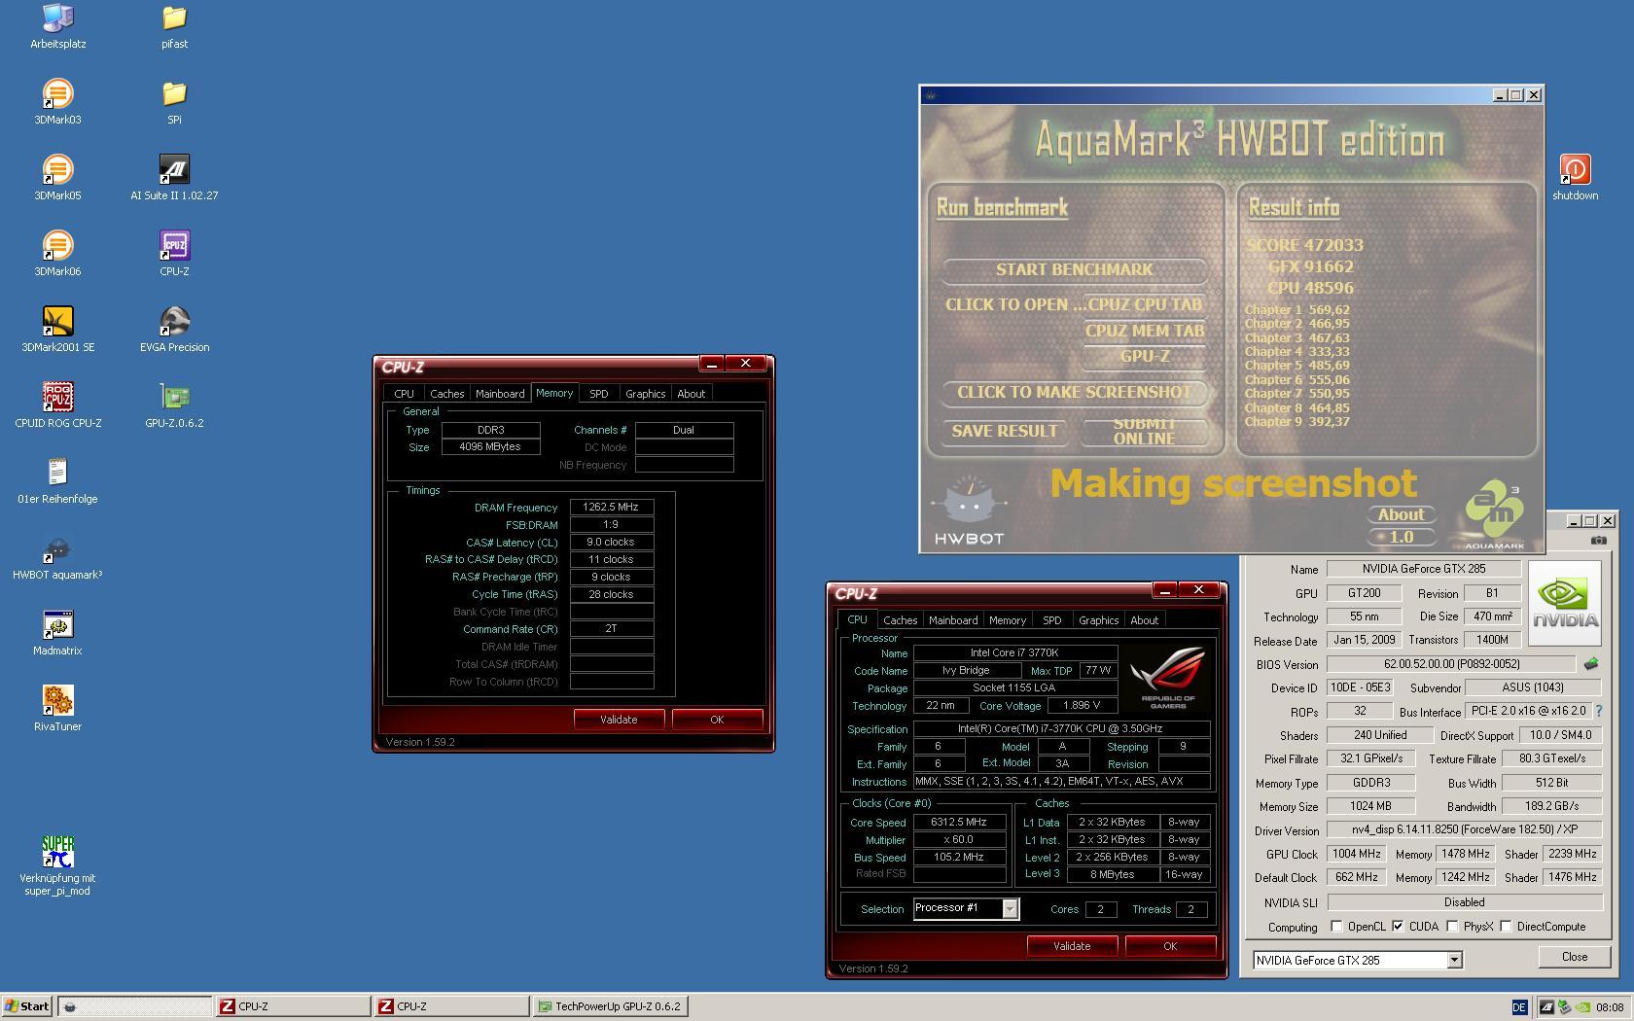Click the GPU-Z button in AquaMark
1634x1021 pixels.
coord(1145,356)
